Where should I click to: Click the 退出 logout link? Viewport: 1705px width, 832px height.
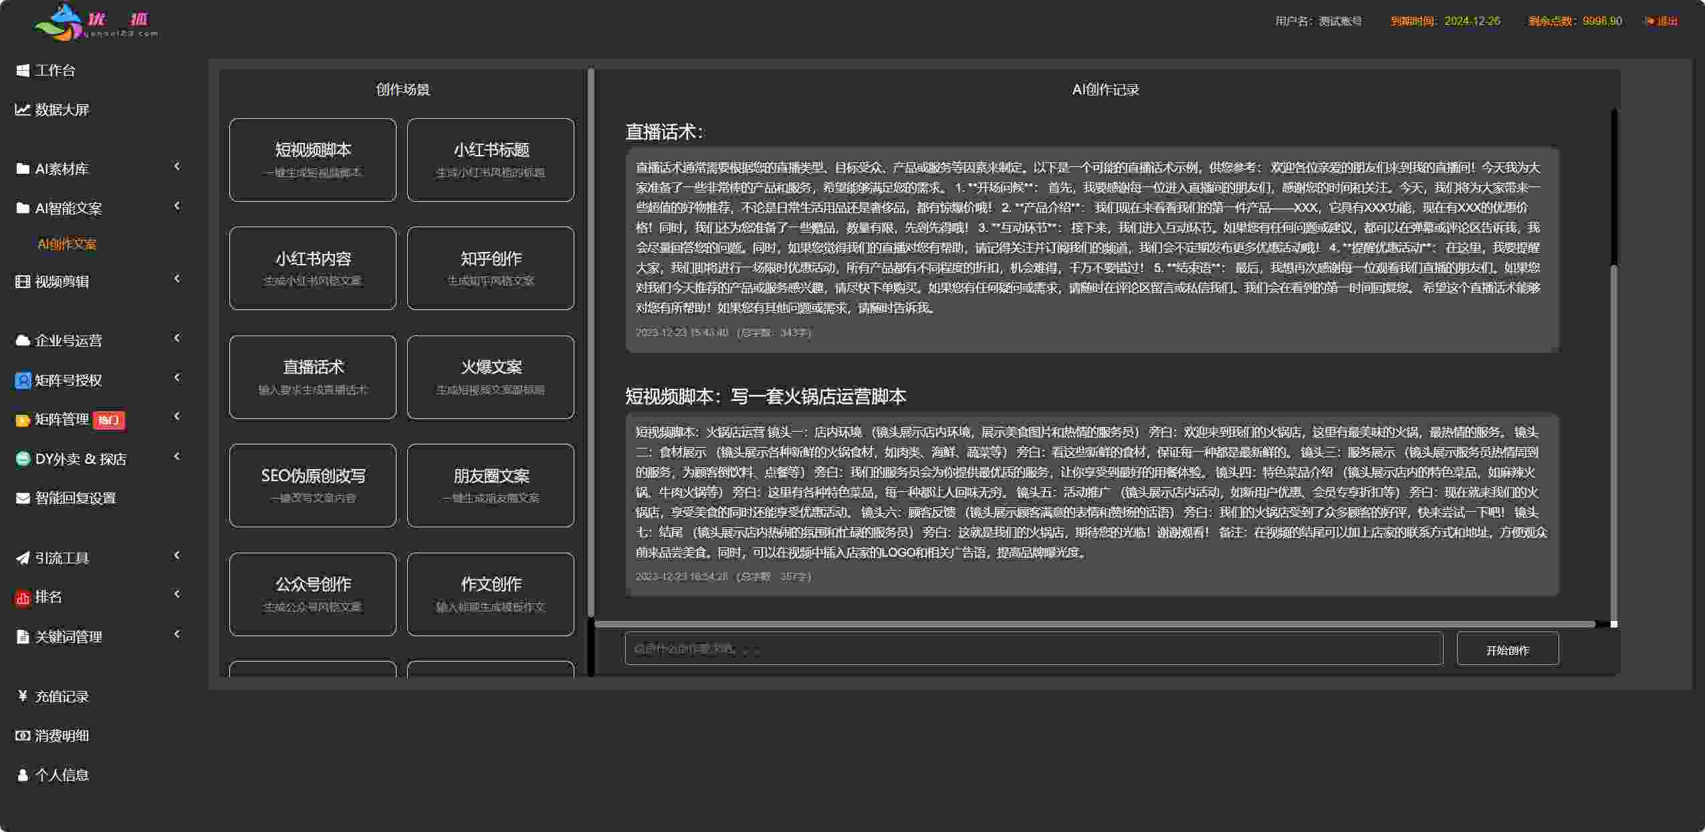1662,20
